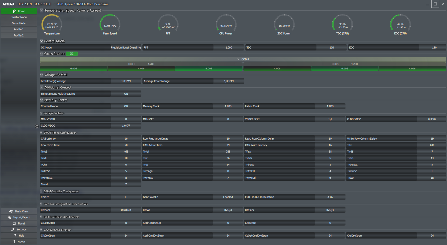Expand the CCD 0 arrow
Screen dimensions: 447x245
tap(238, 59)
